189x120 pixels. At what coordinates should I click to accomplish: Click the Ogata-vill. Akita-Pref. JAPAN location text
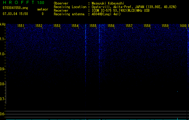(134, 7)
